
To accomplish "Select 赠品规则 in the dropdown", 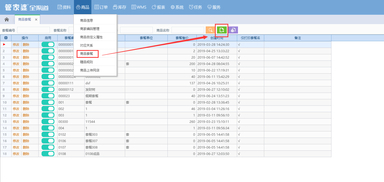I will point(95,62).
